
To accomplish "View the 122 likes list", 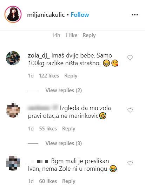I will click(x=49, y=76).
